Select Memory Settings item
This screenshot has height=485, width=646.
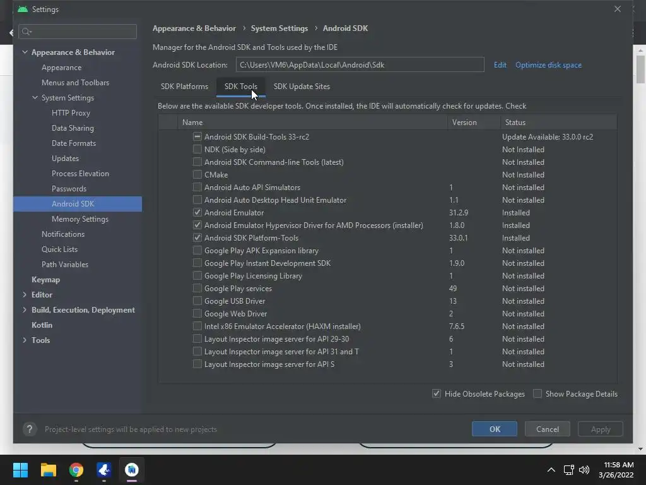[x=80, y=219]
